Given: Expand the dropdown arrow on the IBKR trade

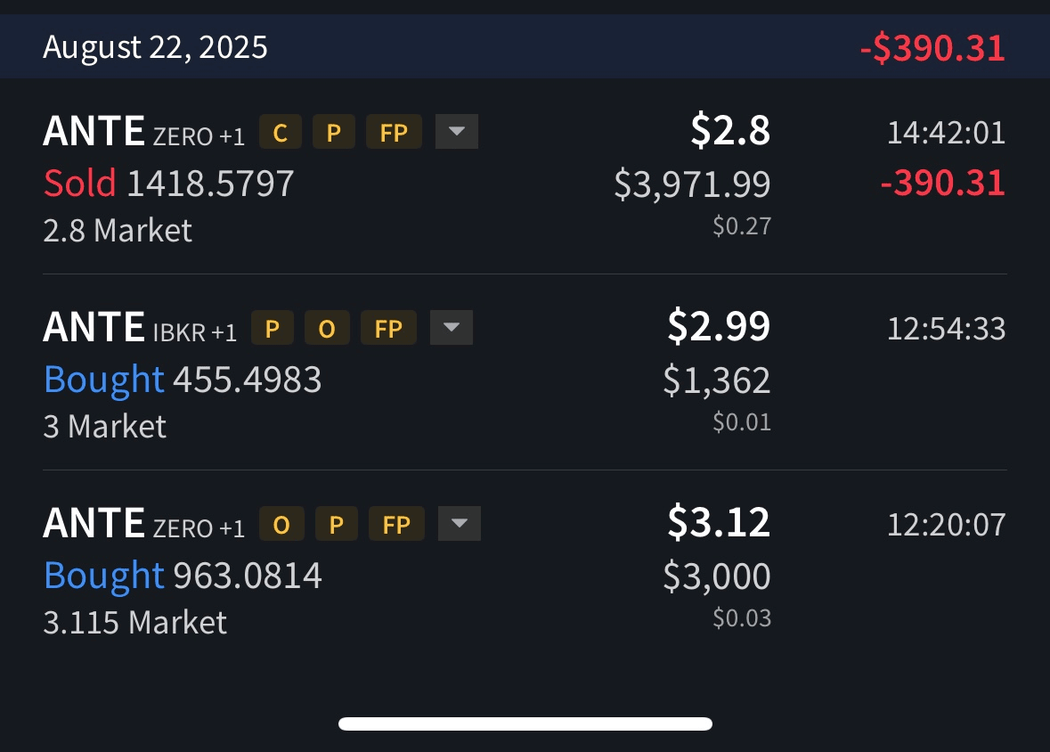Looking at the screenshot, I should pos(452,328).
